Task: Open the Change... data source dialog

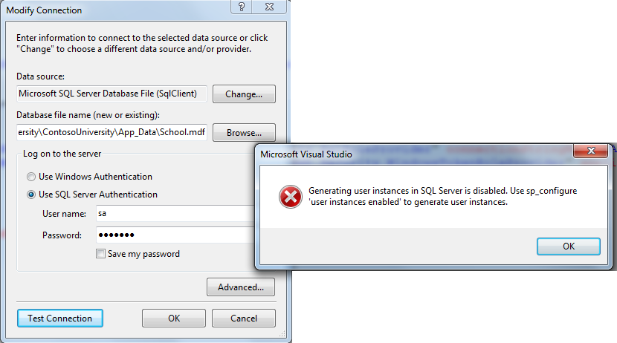Action: (244, 94)
